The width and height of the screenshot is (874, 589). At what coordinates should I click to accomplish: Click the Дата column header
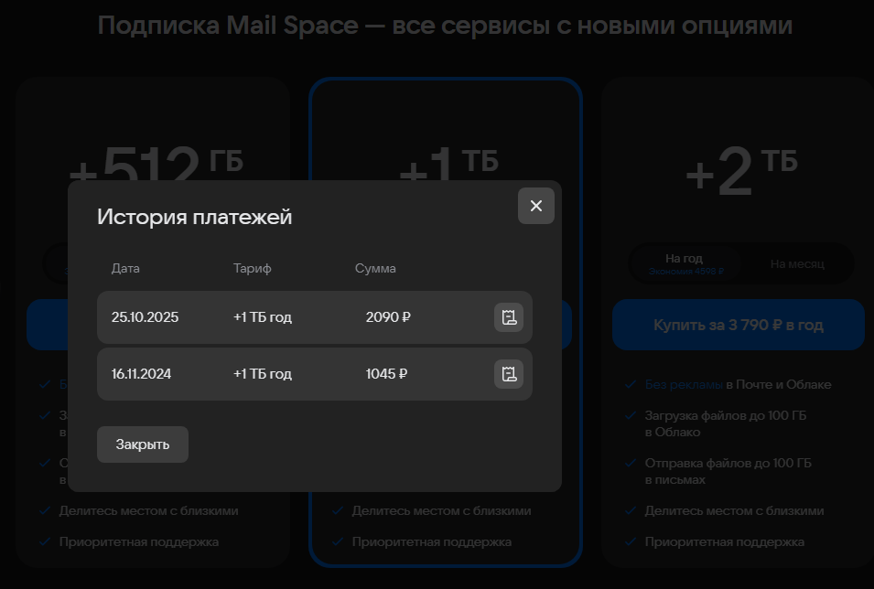[125, 268]
